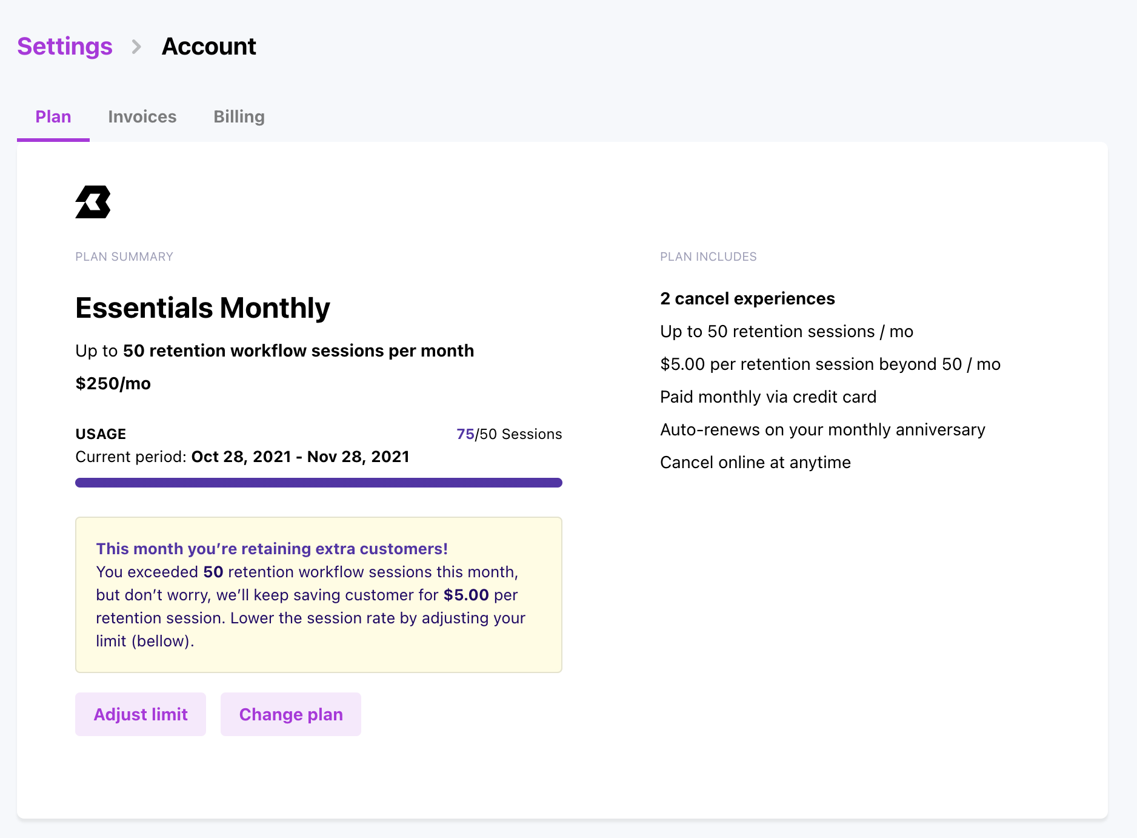Click the black brand logo icon
This screenshot has width=1137, height=838.
click(x=93, y=202)
